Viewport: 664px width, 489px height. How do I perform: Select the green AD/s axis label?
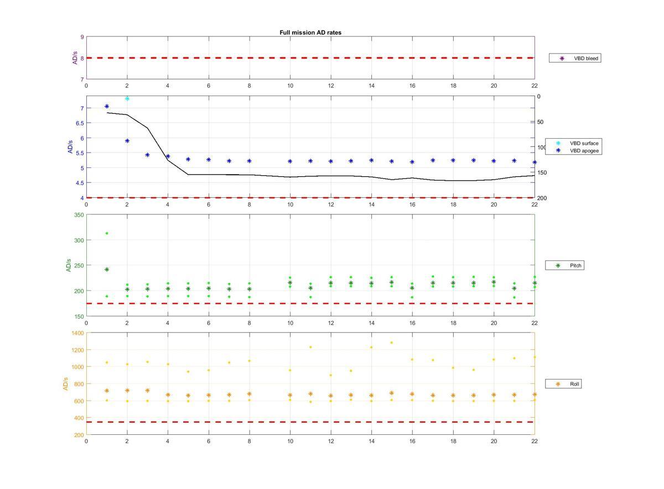(69, 265)
